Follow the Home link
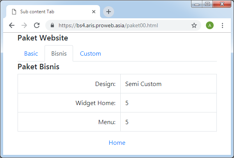The image size is (234, 158). (117, 143)
